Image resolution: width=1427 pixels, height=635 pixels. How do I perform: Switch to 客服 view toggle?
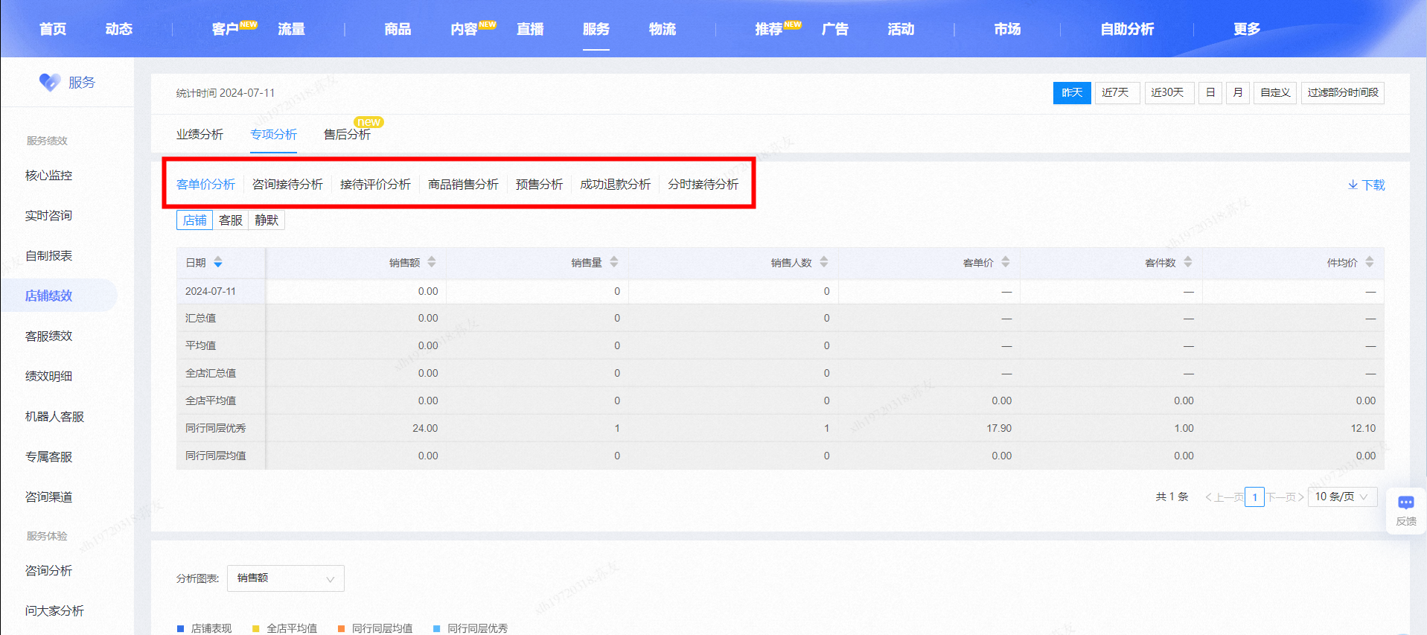(x=231, y=220)
